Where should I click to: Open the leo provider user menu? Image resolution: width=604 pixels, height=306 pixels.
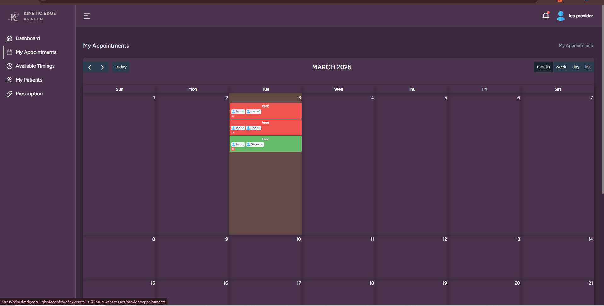click(581, 16)
